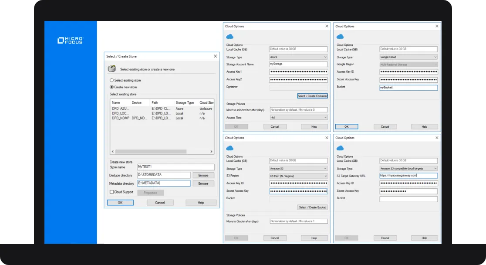The image size is (486, 265).
Task: Click the Micro Focus logo
Action: [x=71, y=40]
